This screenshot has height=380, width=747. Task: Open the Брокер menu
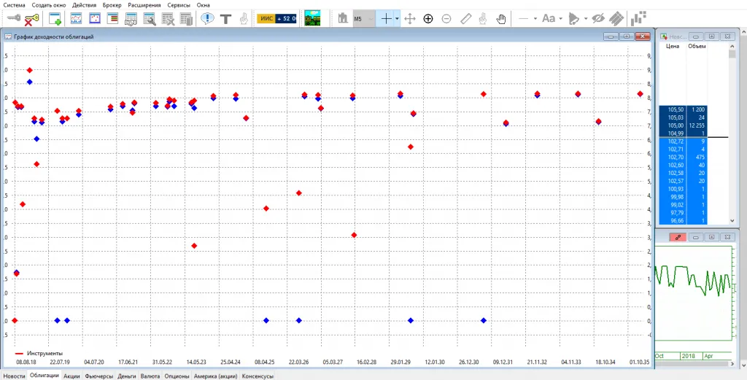112,4
